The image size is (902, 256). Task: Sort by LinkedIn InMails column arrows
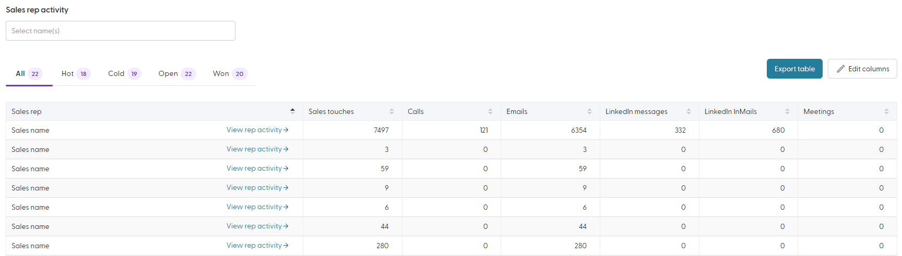coord(787,111)
